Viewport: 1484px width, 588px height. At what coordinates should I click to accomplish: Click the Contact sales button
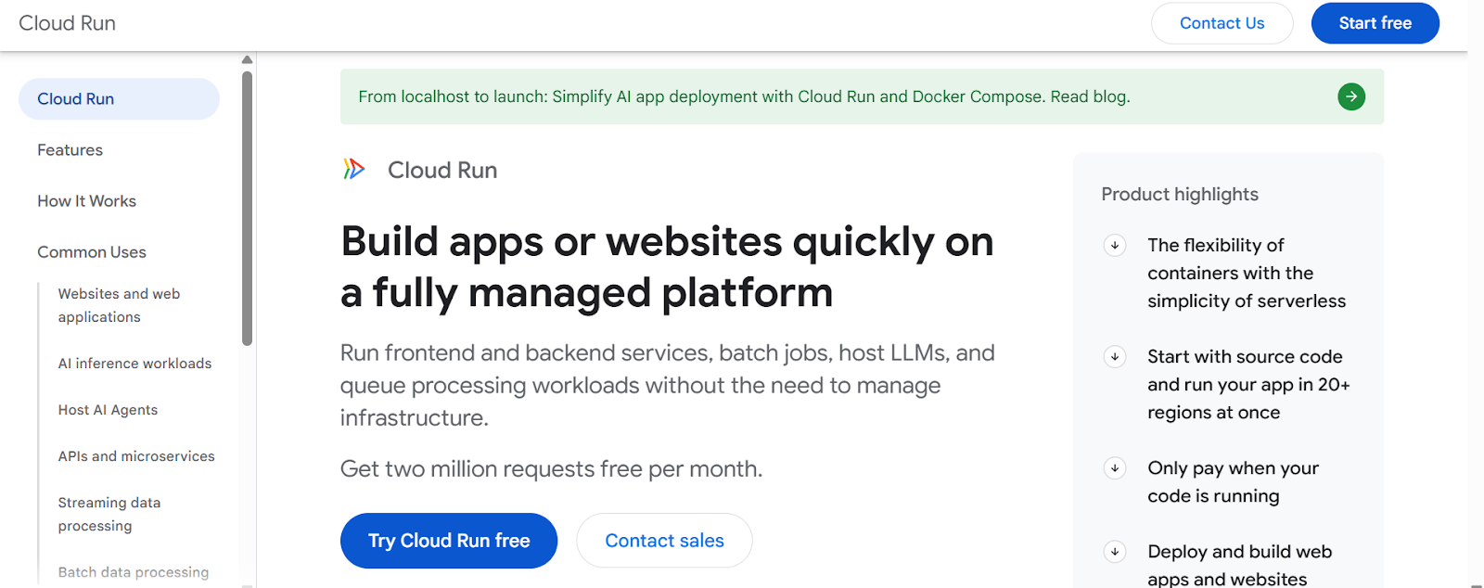pos(664,541)
